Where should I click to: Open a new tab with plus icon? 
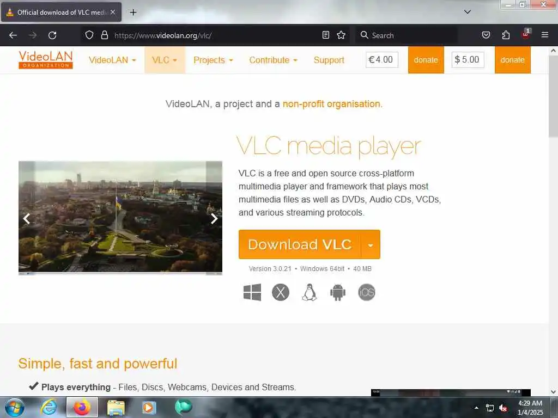click(x=133, y=13)
